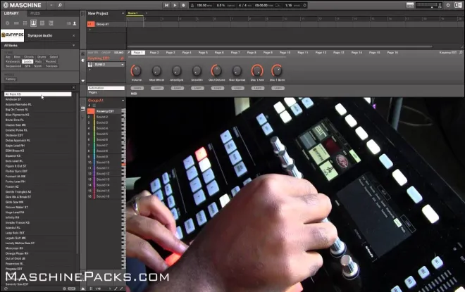Adjust the Osc1 Detune knob

216,71
